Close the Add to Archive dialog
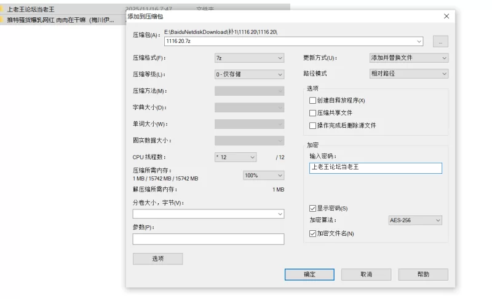 [446, 17]
